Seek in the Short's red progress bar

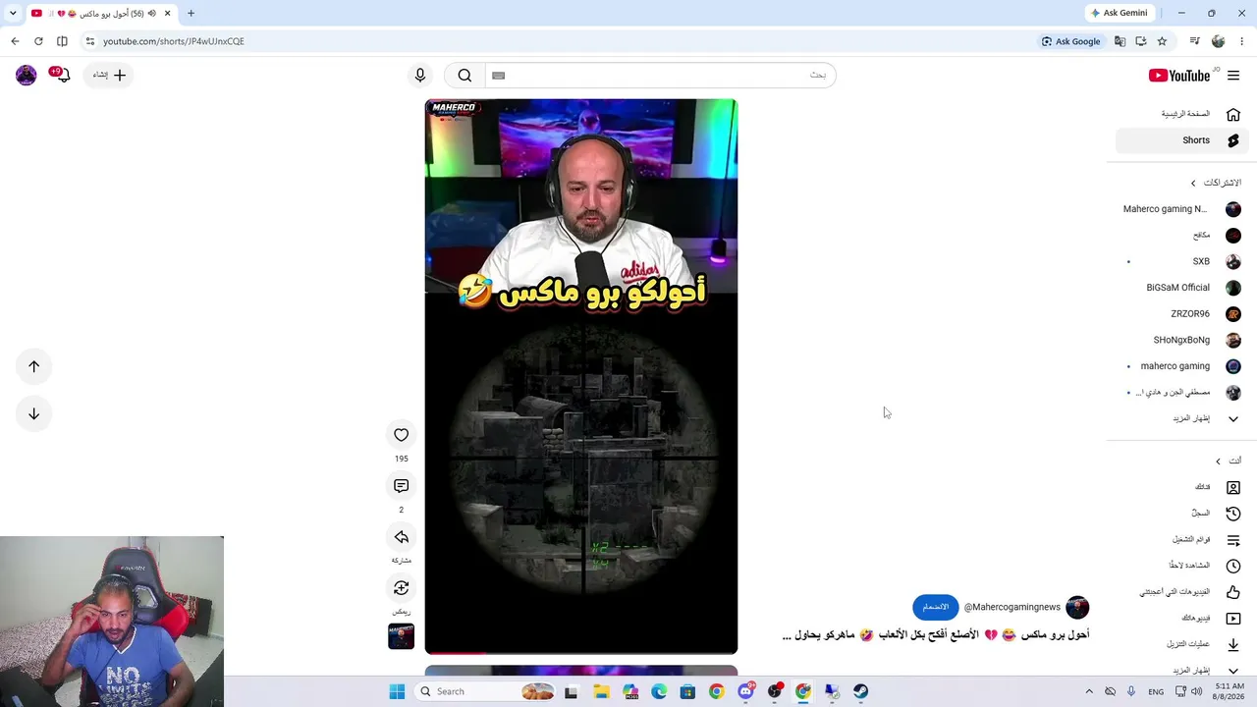(x=580, y=652)
